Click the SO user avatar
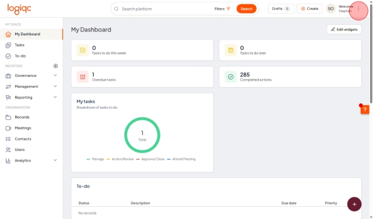This screenshot has height=219, width=373. click(330, 9)
